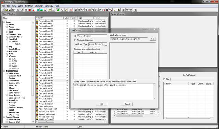
Task: Sort list by Count column header
Action: (67, 18)
